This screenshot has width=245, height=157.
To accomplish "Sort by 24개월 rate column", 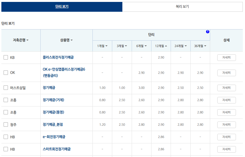I will [x=181, y=46].
